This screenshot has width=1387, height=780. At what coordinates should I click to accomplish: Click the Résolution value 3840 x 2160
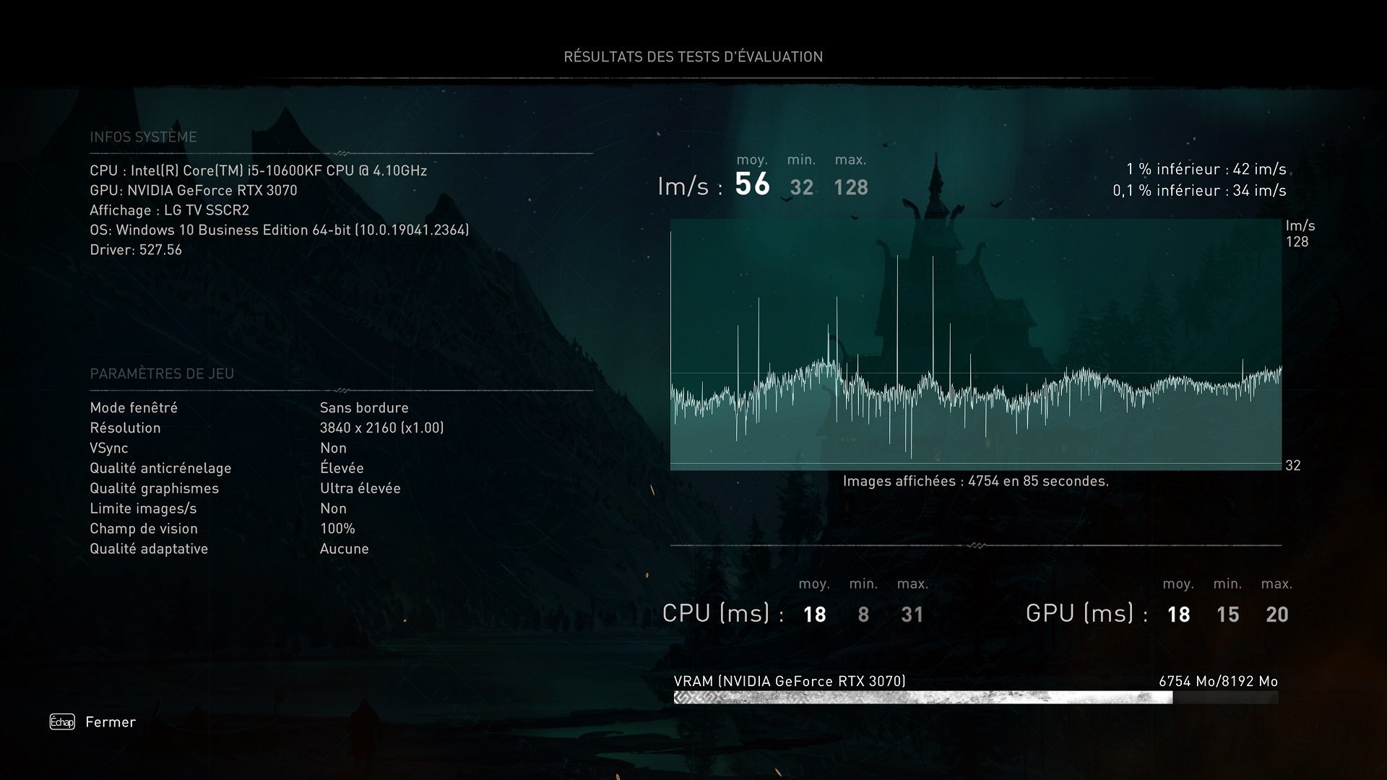point(381,428)
